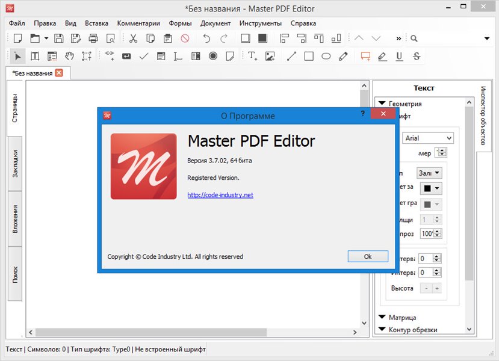Open print preview page-with-magnifier icon

click(x=110, y=39)
